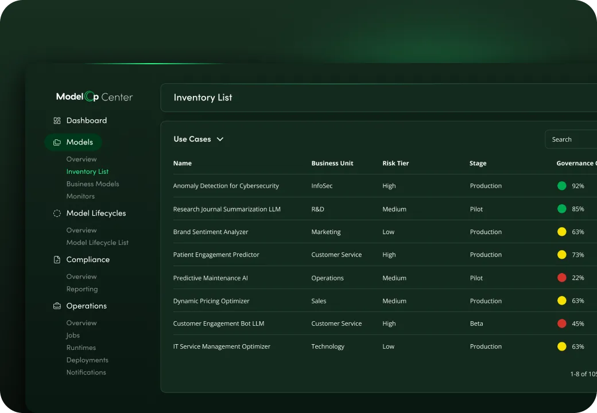597x413 pixels.
Task: Open the Dashboard menu item
Action: [x=87, y=120]
